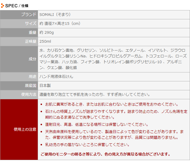The width and height of the screenshot is (190, 163).
Task: Click the ハンド用液体石けん value
Action: (56, 76)
